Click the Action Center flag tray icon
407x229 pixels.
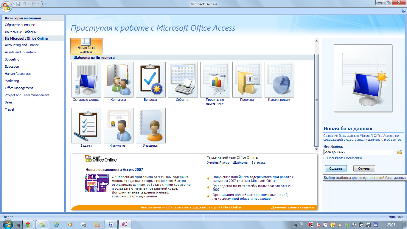[x=354, y=225]
